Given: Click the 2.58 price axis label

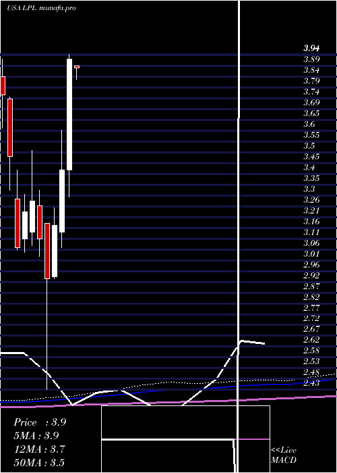Looking at the screenshot, I should pyautogui.click(x=311, y=351).
